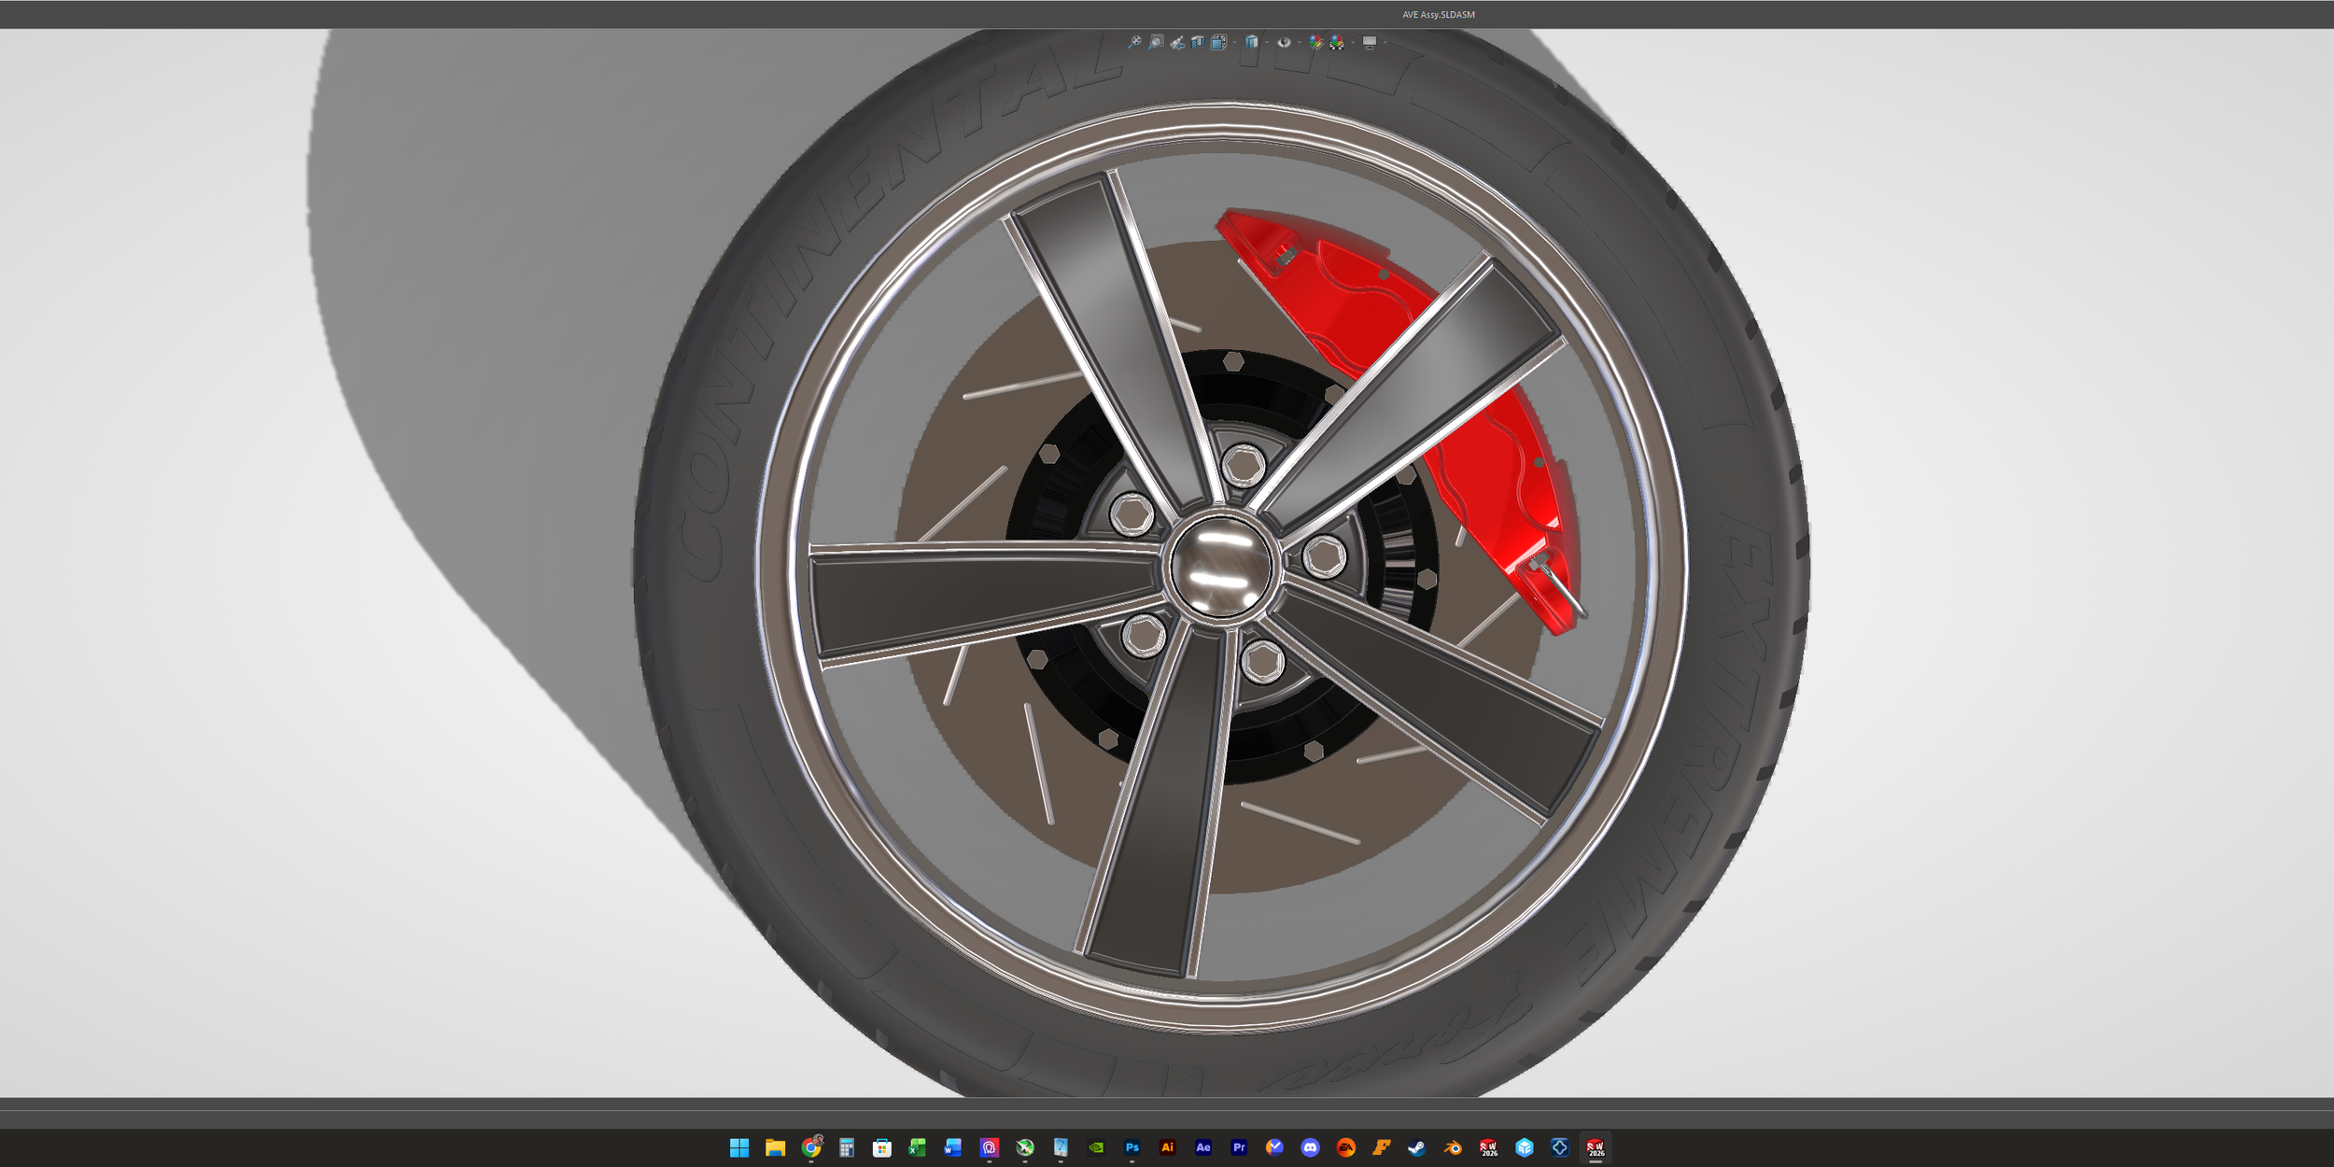Launch Premiere Pro from the taskbar

click(1239, 1148)
